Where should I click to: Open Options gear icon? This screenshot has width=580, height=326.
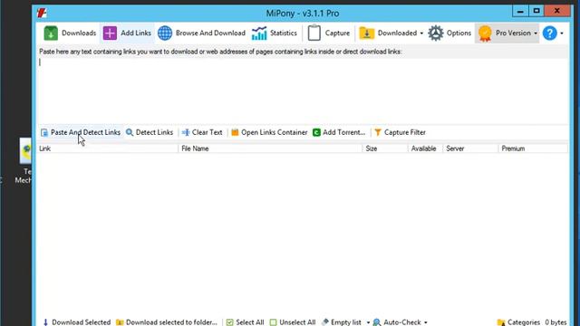pos(436,33)
